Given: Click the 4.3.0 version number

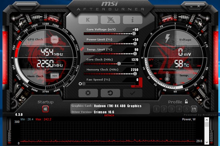Looking at the screenshot, I should click(19, 115).
